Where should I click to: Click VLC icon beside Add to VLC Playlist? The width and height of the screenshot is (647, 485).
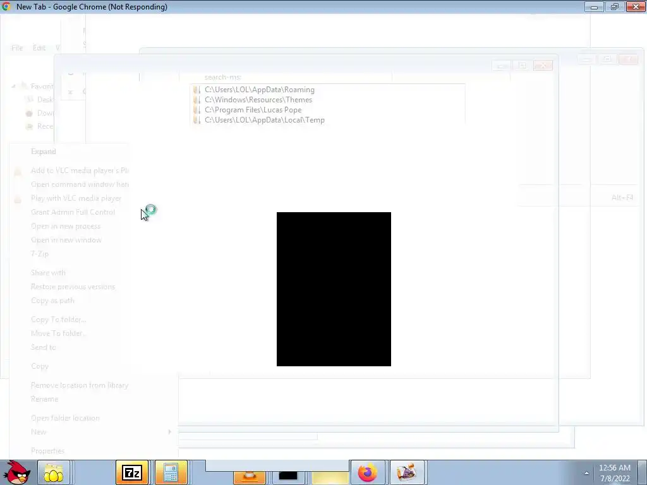click(18, 171)
